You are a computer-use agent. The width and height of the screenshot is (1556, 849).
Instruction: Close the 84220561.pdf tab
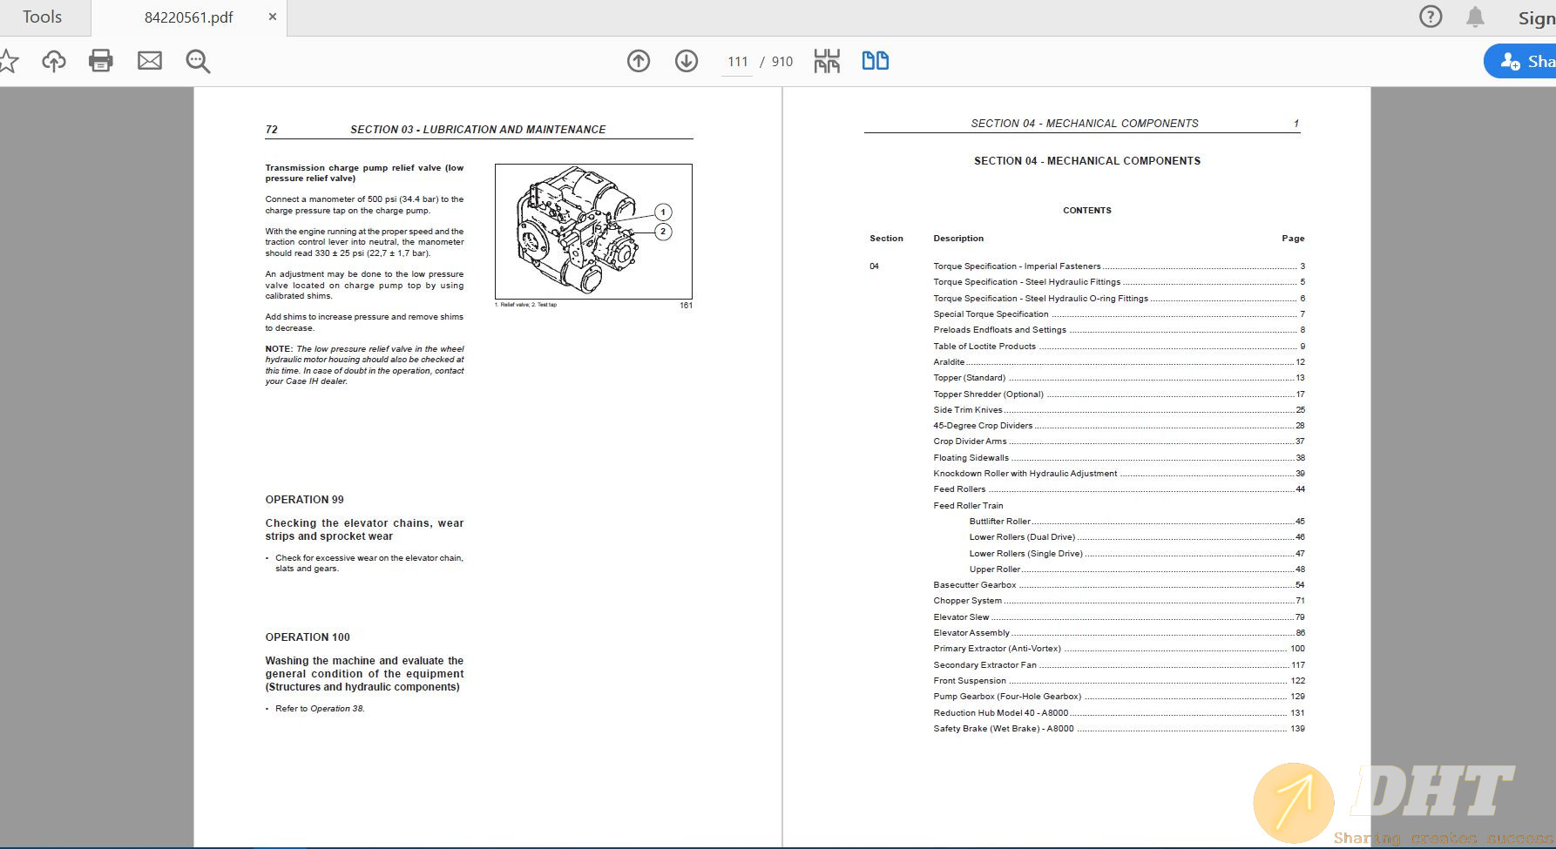pyautogui.click(x=272, y=17)
